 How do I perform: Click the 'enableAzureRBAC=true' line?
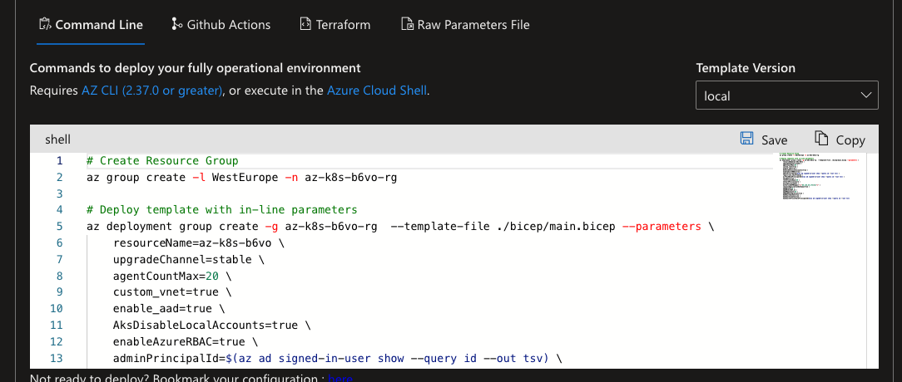coord(186,342)
